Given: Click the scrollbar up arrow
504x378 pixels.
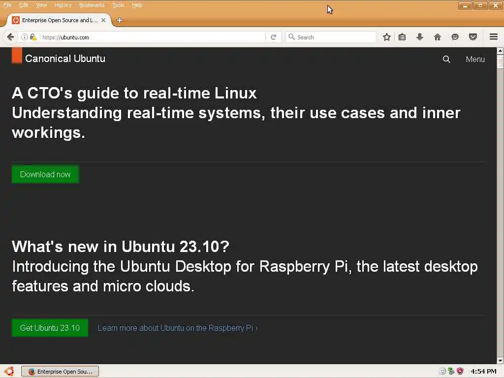Looking at the screenshot, I should 500,51.
